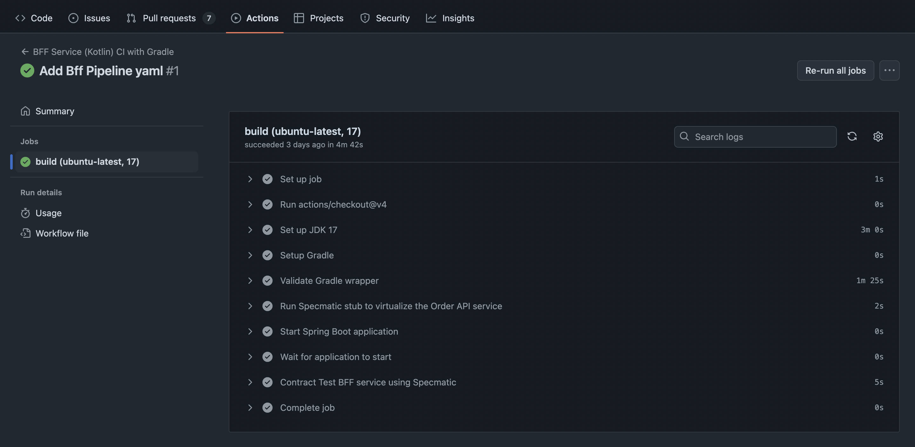Click the Summary home icon
The width and height of the screenshot is (915, 447).
[x=25, y=111]
